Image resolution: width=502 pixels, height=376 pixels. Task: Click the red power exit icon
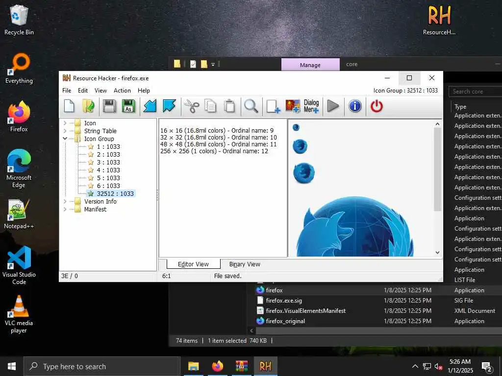click(x=376, y=106)
